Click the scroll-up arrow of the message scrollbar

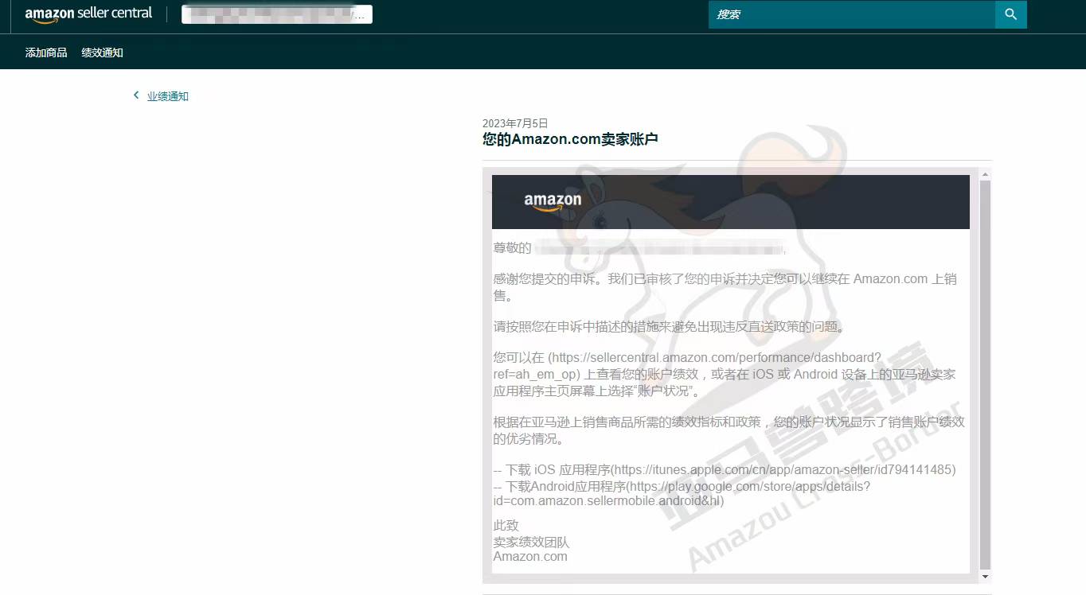(985, 174)
